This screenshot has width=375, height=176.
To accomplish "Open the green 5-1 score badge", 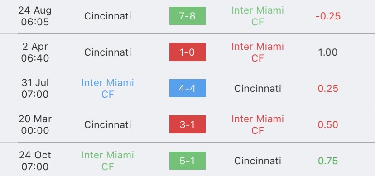I will pos(187,161).
